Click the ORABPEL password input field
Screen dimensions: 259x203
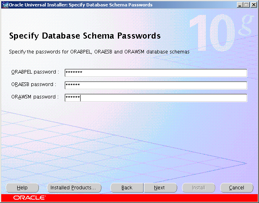click(156, 73)
